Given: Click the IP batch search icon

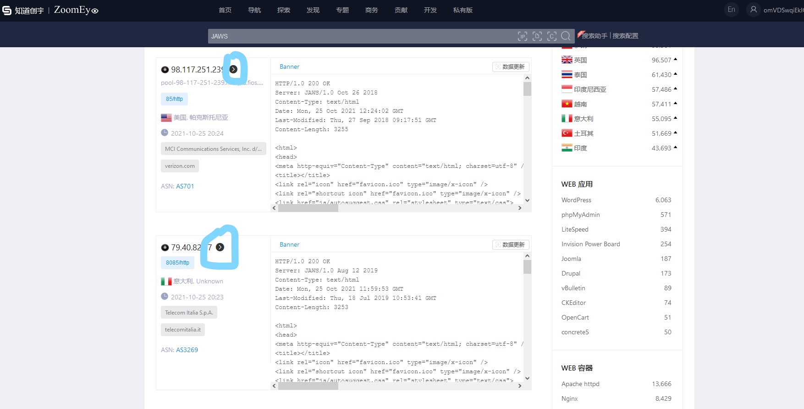Looking at the screenshot, I should pyautogui.click(x=522, y=36).
